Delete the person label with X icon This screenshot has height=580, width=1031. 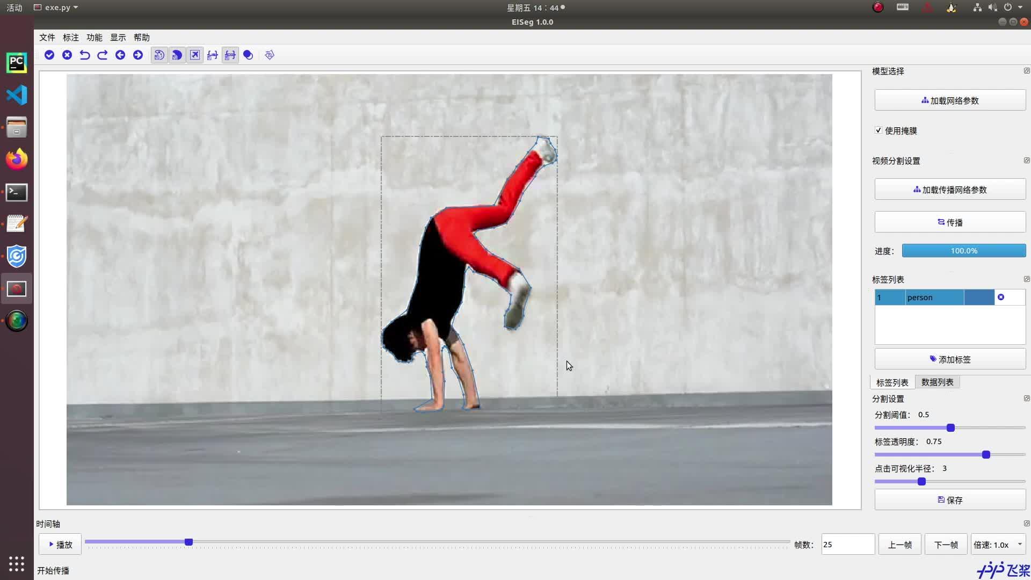pyautogui.click(x=1001, y=297)
